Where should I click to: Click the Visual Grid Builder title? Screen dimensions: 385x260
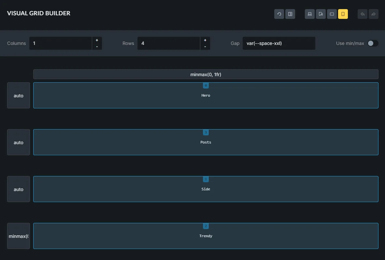[38, 13]
